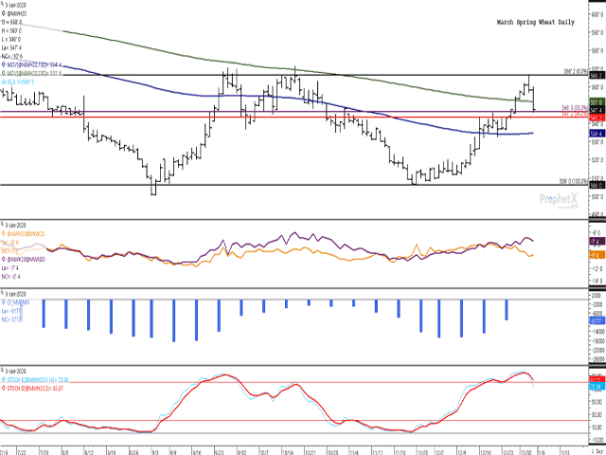Click the red STOCH D value tag on the right axis
Screen dimensions: 606x455
coord(597,379)
